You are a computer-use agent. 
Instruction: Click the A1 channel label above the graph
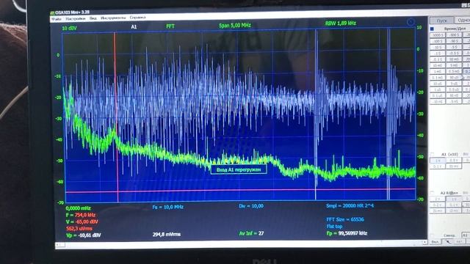point(134,27)
